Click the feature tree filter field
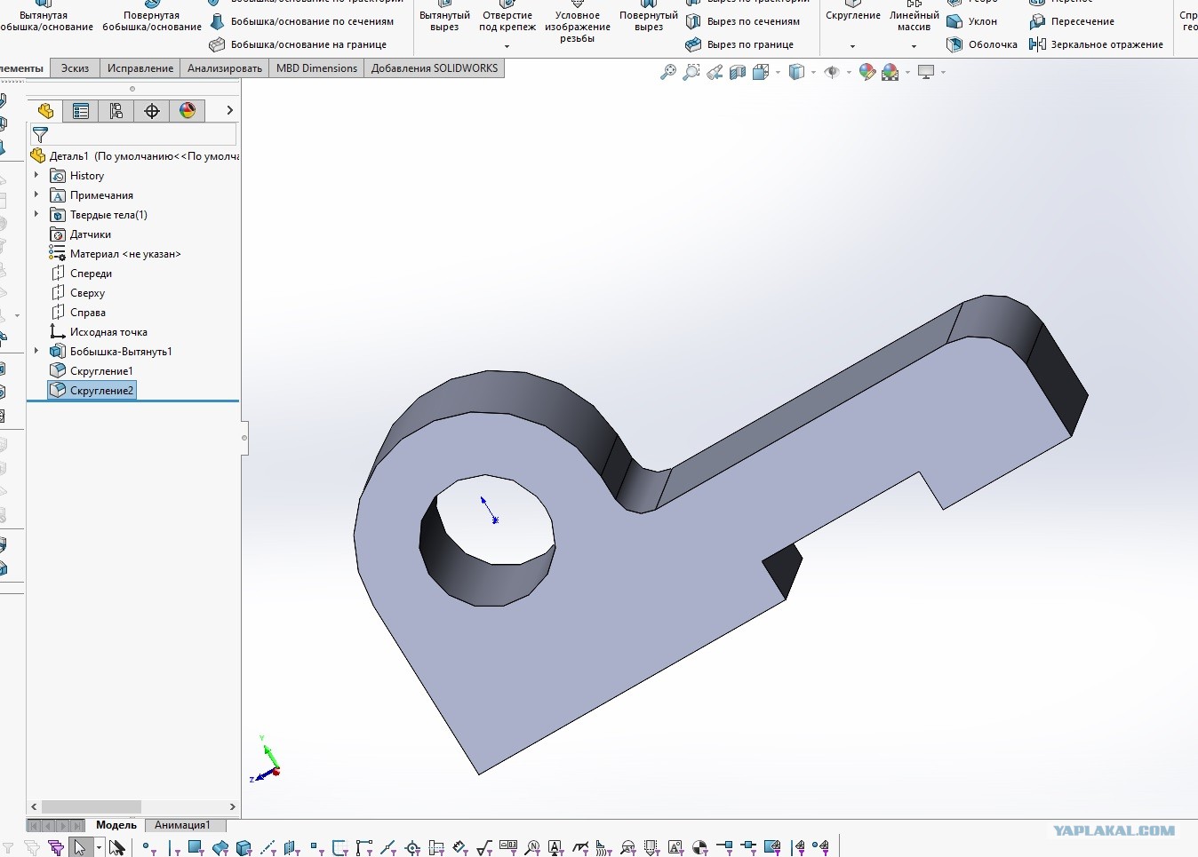The height and width of the screenshot is (857, 1198). click(133, 135)
